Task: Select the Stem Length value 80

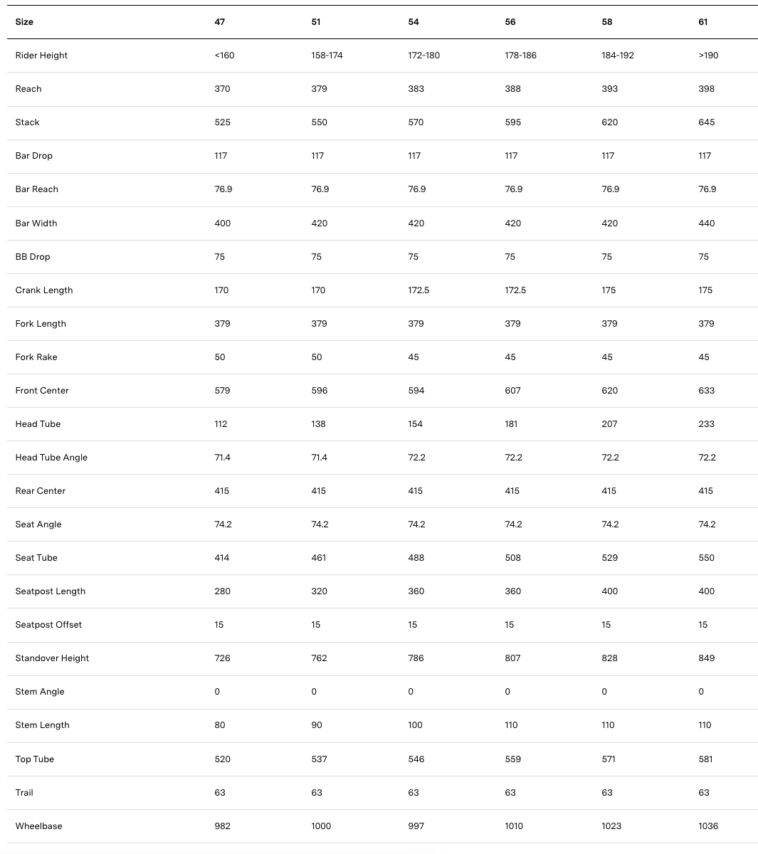Action: click(x=220, y=725)
